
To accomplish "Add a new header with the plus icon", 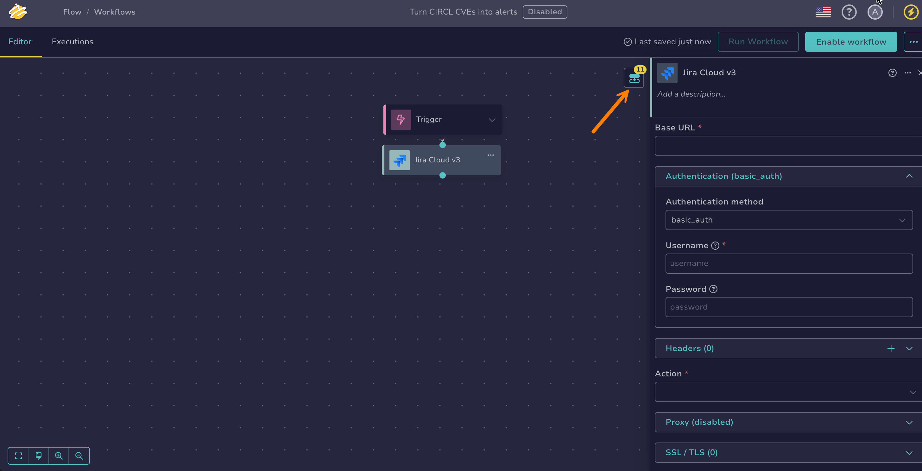I will [x=891, y=349].
